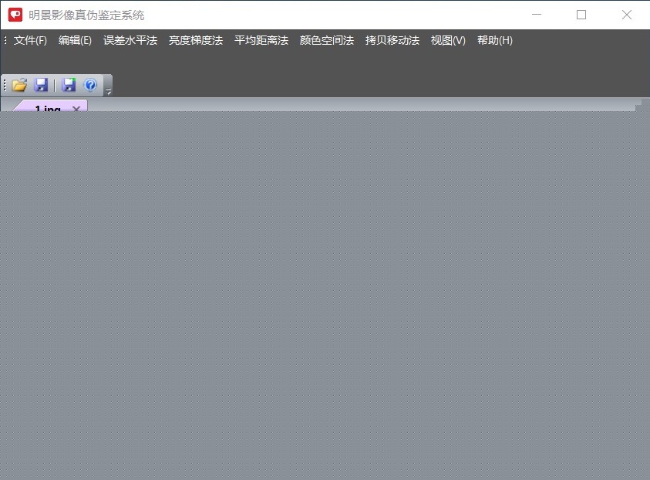Image resolution: width=650 pixels, height=480 pixels.
Task: Close the 明景影像真伪鉴定系统 window
Action: [627, 15]
